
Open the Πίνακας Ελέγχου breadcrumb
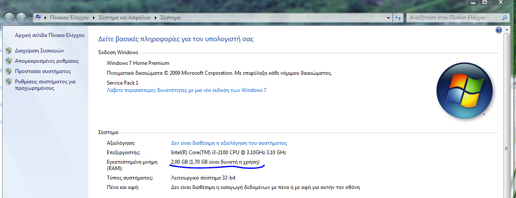(x=69, y=18)
